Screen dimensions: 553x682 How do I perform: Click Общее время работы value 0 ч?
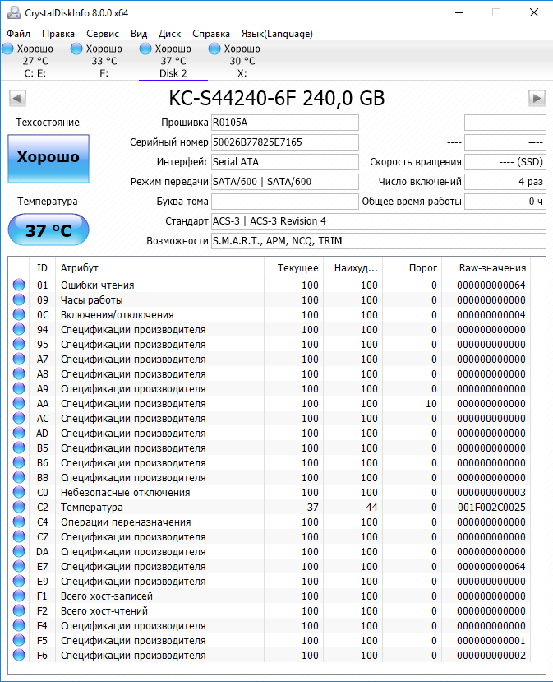point(505,202)
